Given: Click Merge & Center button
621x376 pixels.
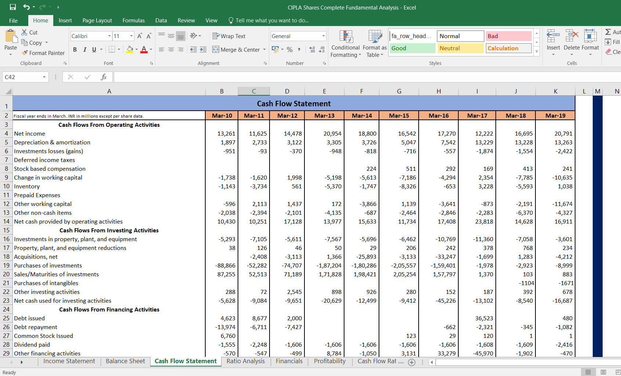Looking at the screenshot, I should click(x=237, y=49).
